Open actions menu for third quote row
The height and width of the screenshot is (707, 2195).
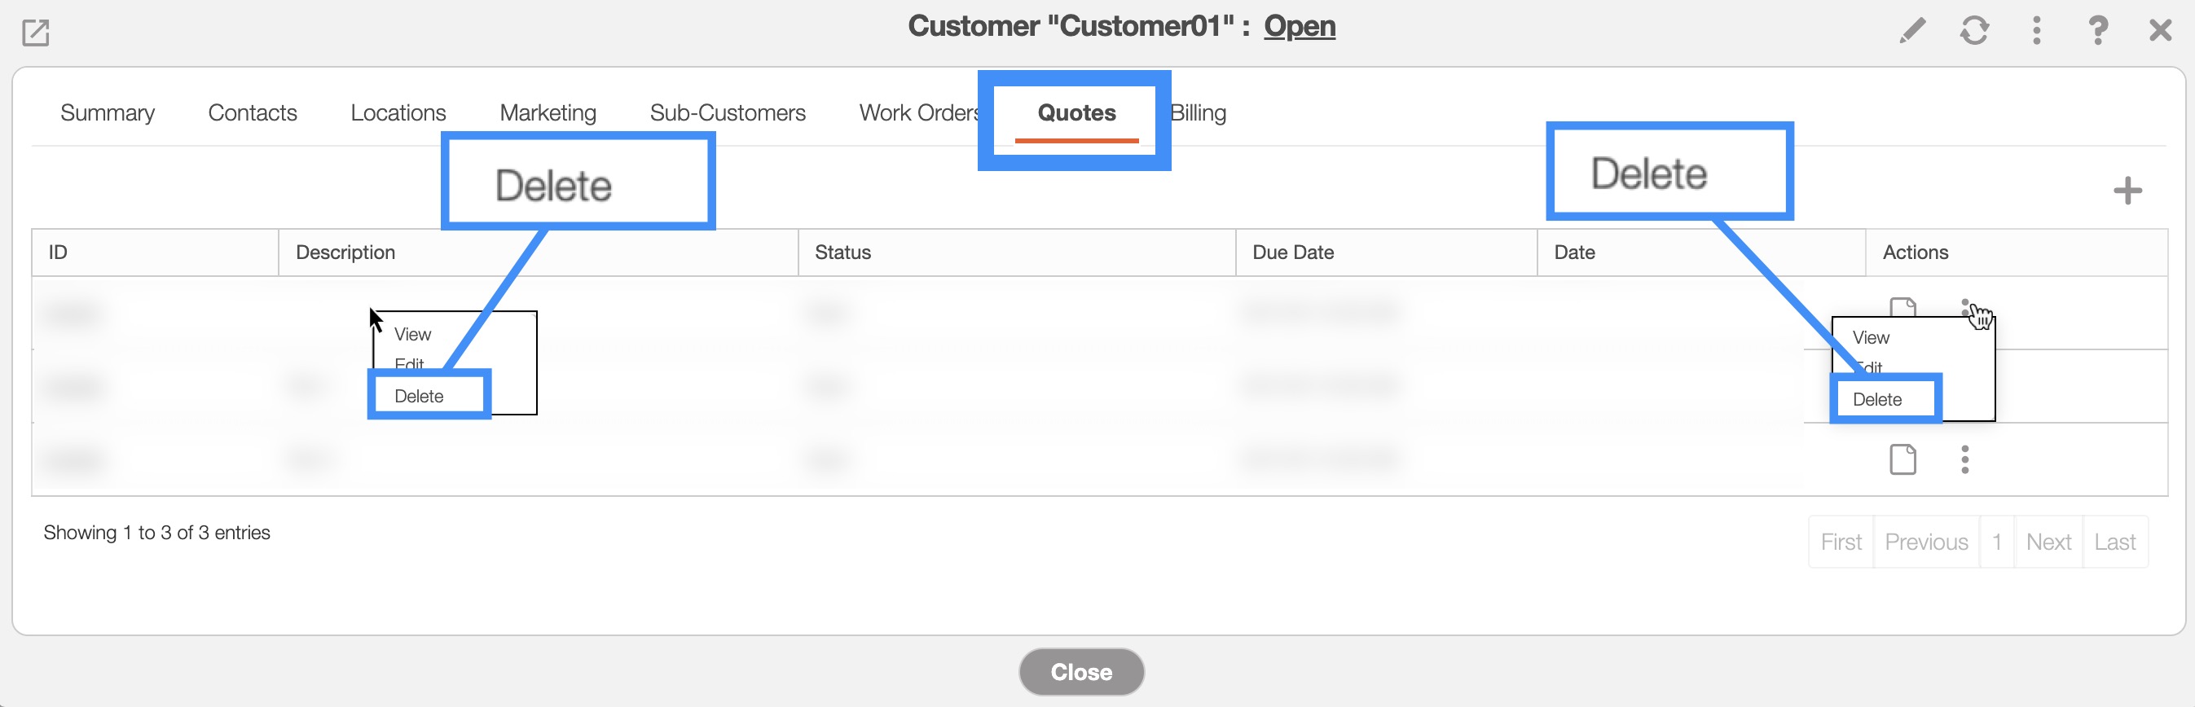tap(1965, 459)
